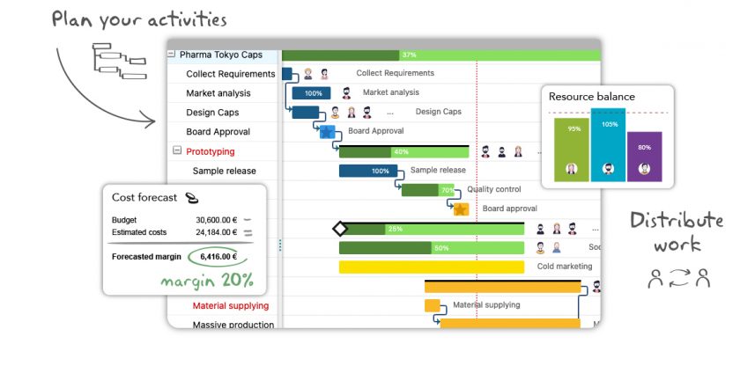Open the Market analysis assignee avatar
740x366 pixels.
346,93
